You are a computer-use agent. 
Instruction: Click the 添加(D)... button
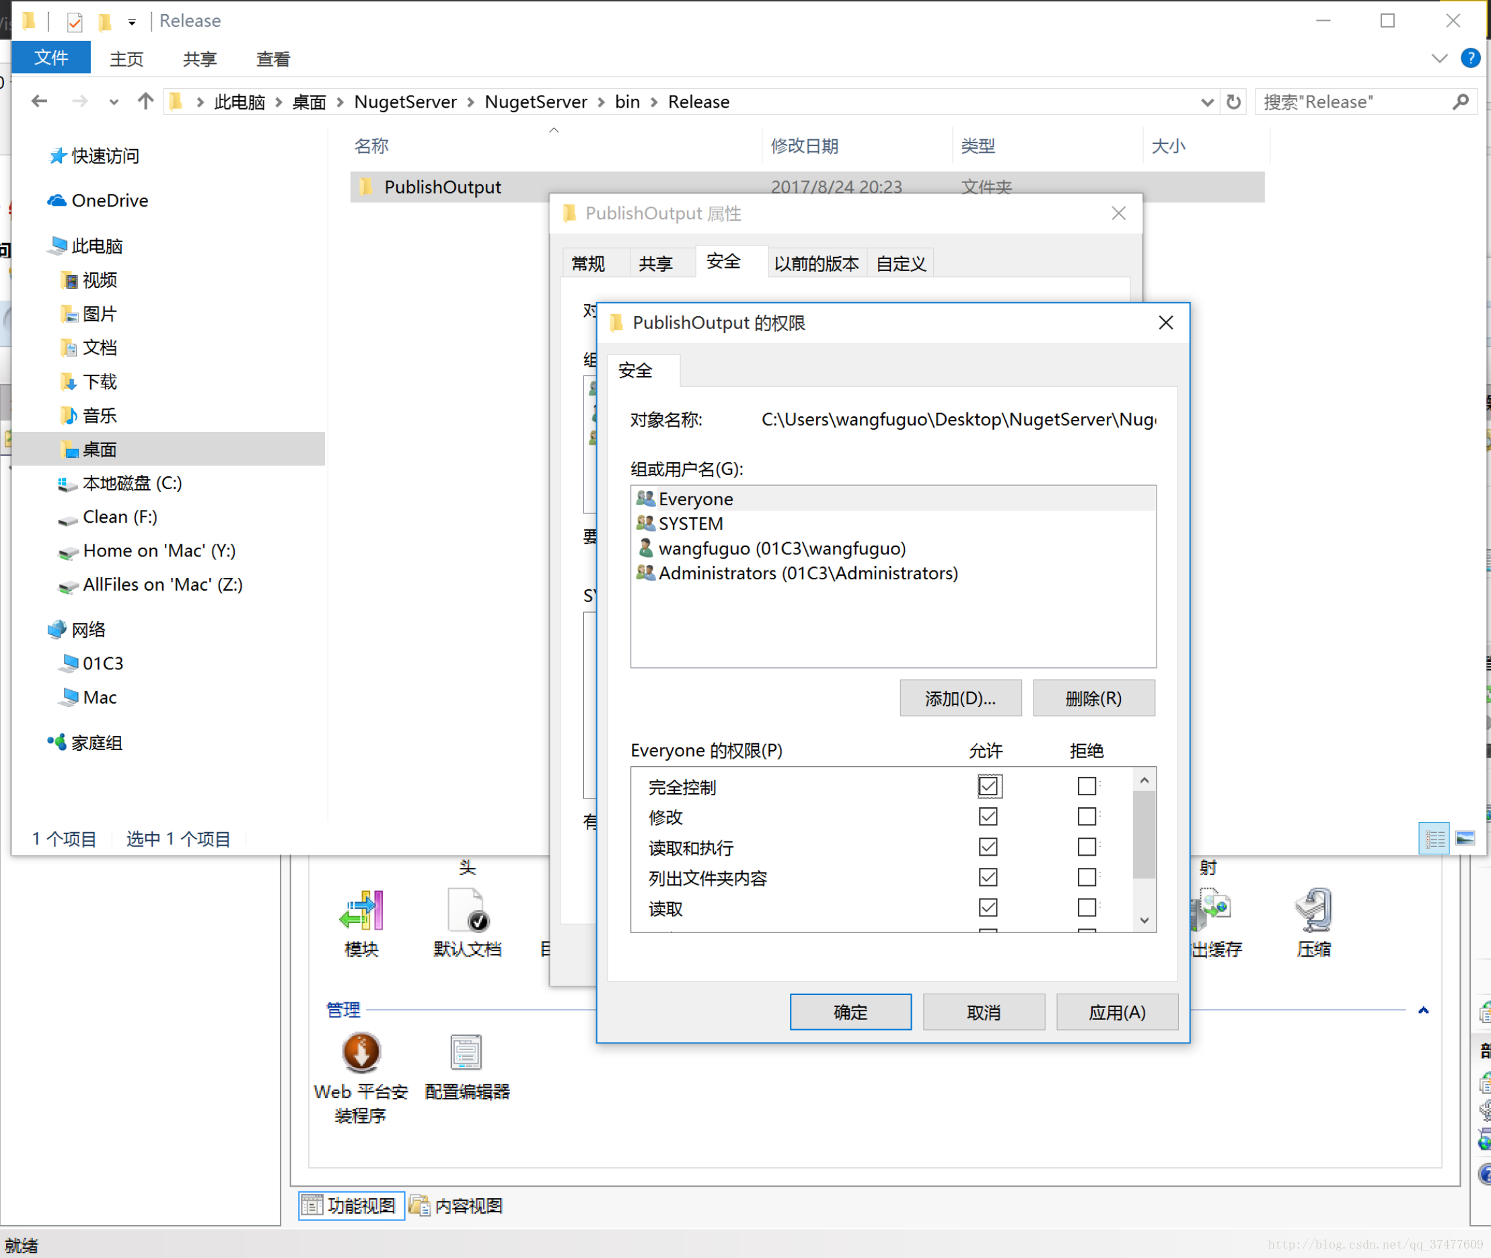pos(960,698)
